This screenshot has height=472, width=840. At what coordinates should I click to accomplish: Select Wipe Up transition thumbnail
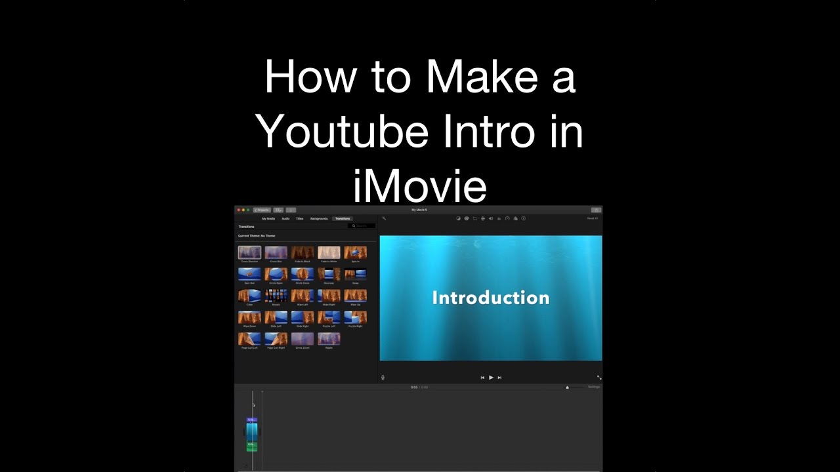[355, 296]
